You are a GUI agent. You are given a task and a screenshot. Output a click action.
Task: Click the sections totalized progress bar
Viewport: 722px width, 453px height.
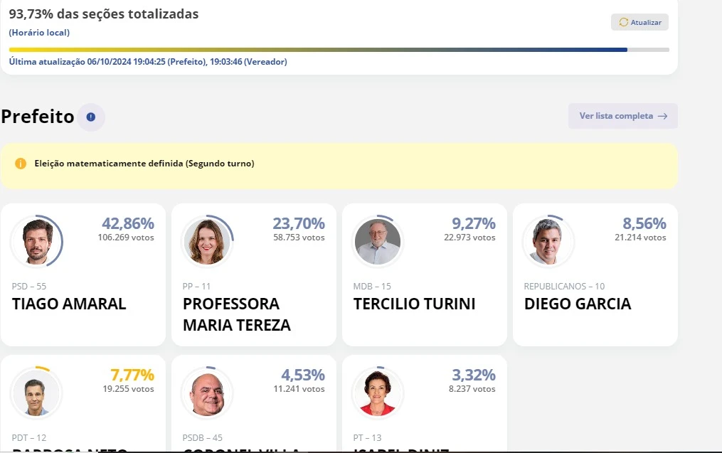point(339,50)
